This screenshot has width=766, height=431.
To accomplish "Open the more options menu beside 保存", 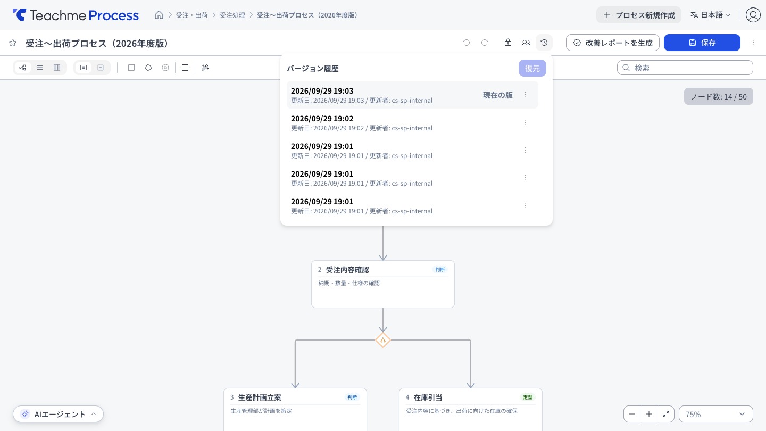I will click(753, 43).
